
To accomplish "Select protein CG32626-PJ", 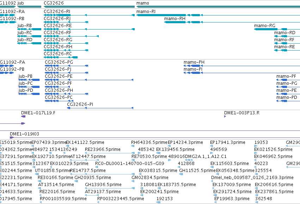I will pos(58,69).
